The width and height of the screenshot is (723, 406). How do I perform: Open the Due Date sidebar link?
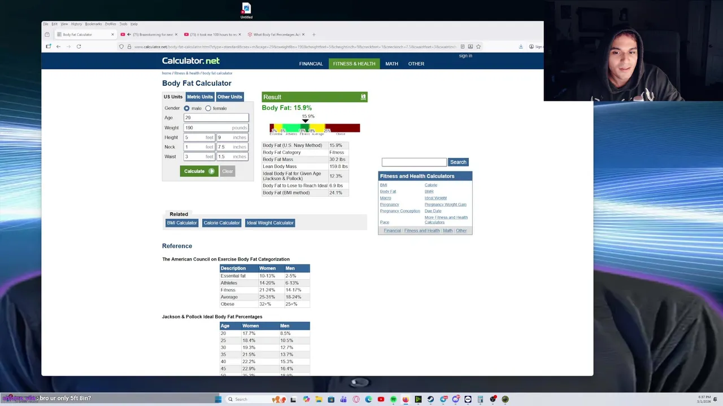coord(433,211)
